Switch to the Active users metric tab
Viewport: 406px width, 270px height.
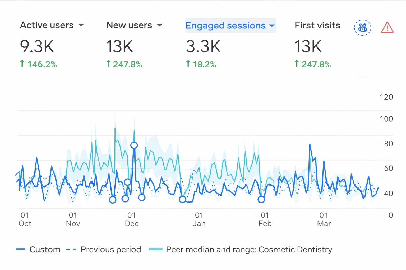pyautogui.click(x=47, y=25)
